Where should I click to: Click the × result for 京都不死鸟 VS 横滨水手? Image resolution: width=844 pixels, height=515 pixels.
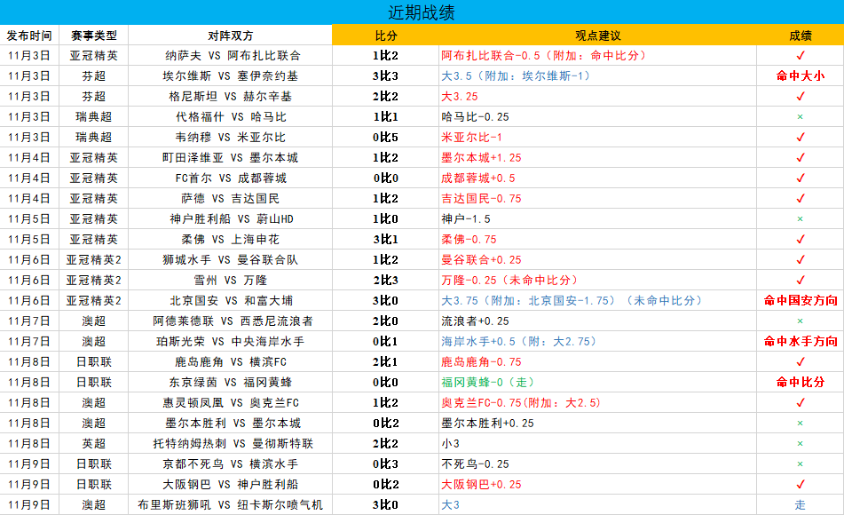[x=800, y=463]
